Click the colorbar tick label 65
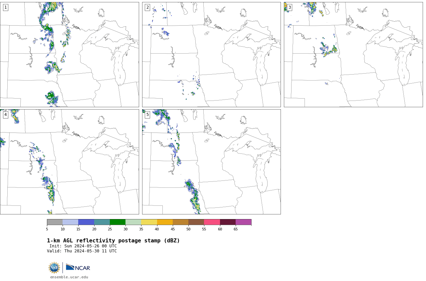 point(236,229)
